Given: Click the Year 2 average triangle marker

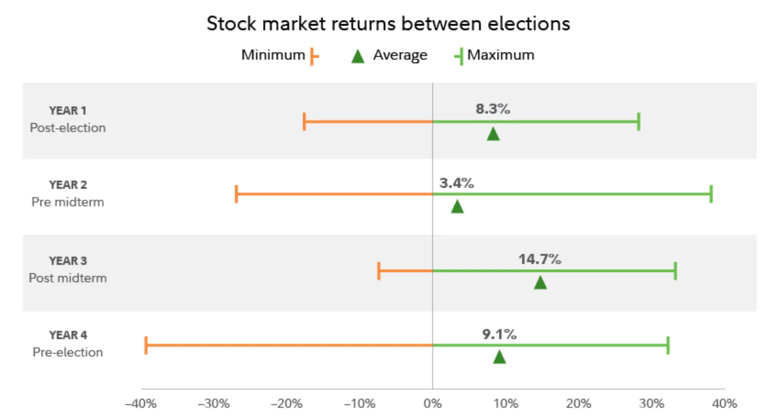Looking at the screenshot, I should (457, 207).
